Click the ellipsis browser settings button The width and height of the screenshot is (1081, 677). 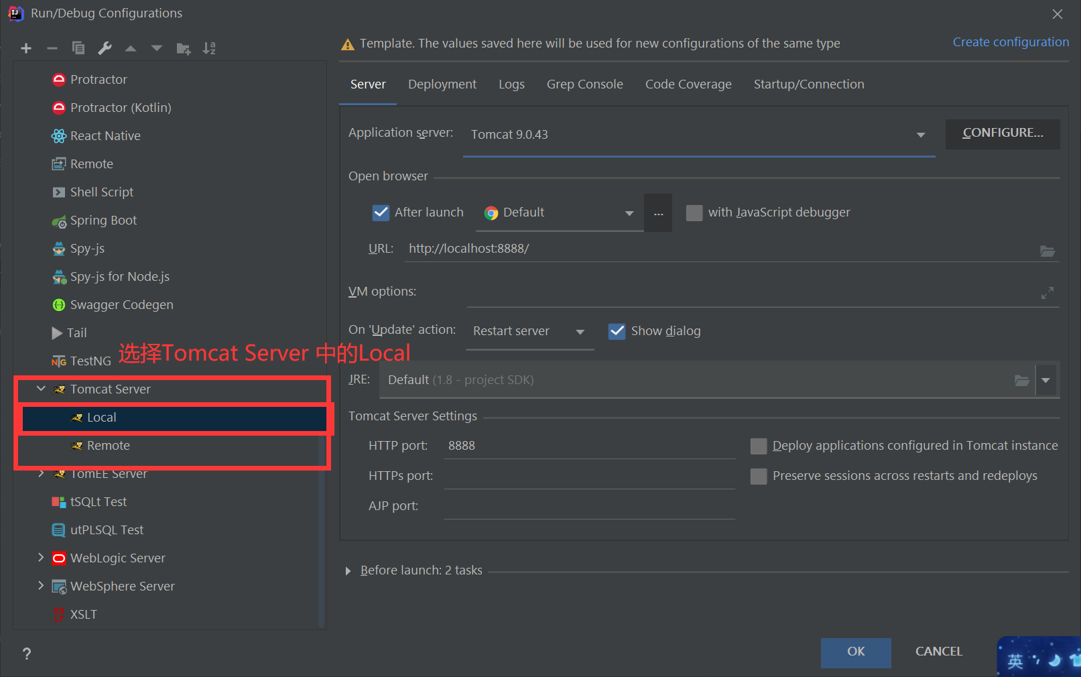point(658,213)
